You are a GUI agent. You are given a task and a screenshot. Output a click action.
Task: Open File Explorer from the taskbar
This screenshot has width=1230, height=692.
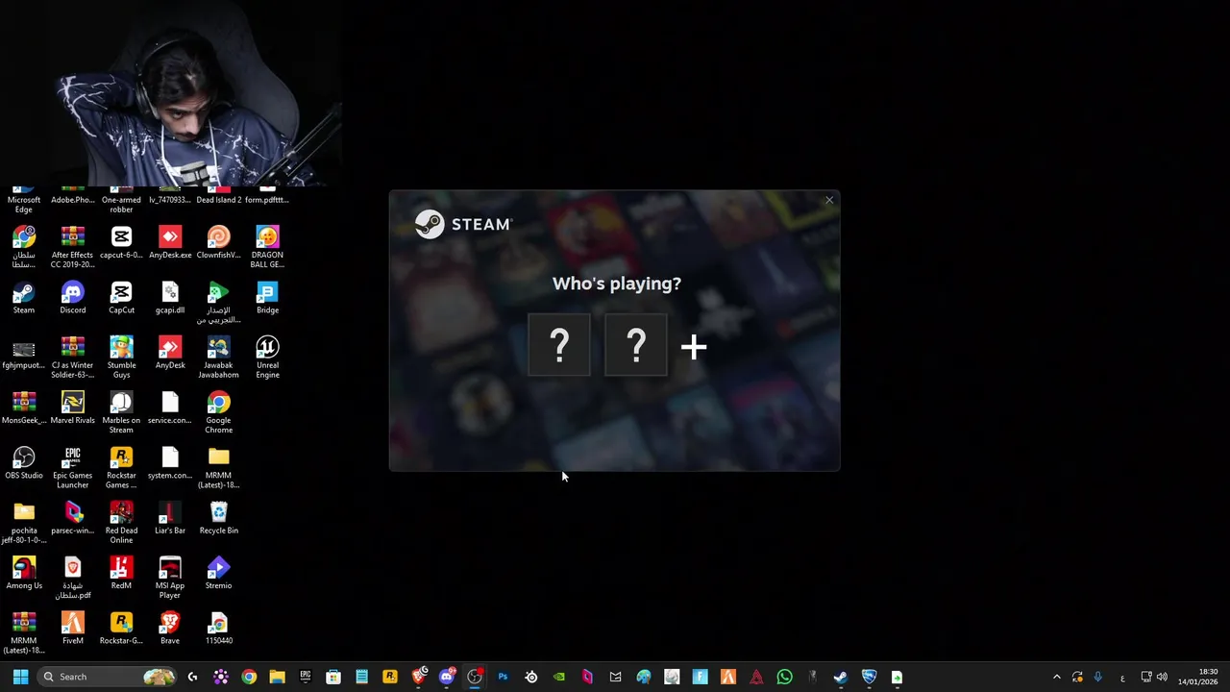[x=277, y=677]
